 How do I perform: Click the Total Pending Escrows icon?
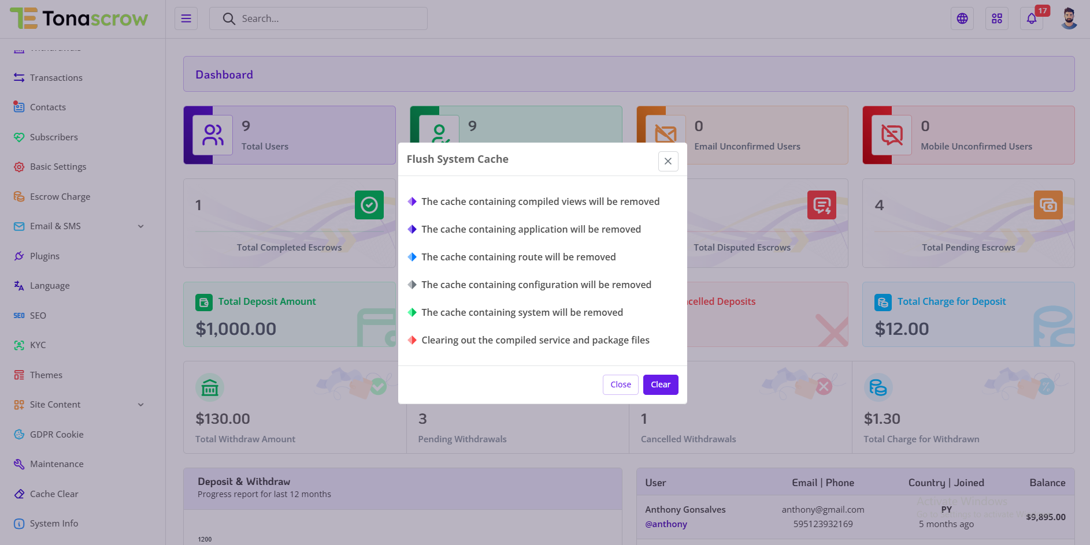pos(1048,205)
